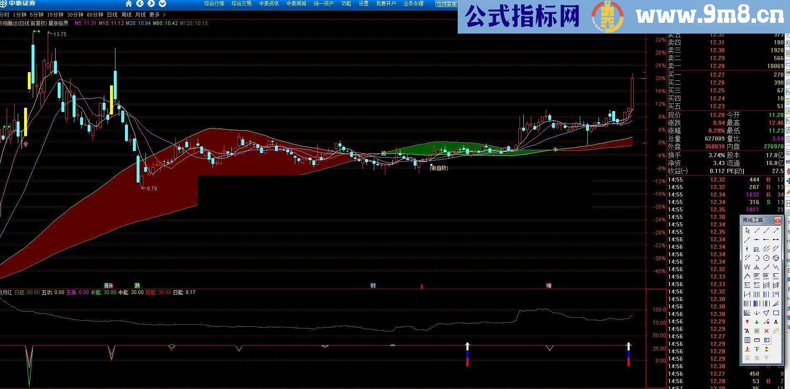The width and height of the screenshot is (790, 389).
Task: Click the gray fill square swatch in drawing tools
Action: (756, 331)
